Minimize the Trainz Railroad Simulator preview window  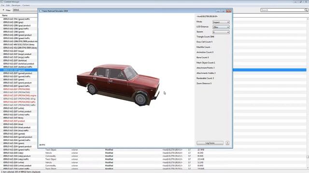pos(218,11)
